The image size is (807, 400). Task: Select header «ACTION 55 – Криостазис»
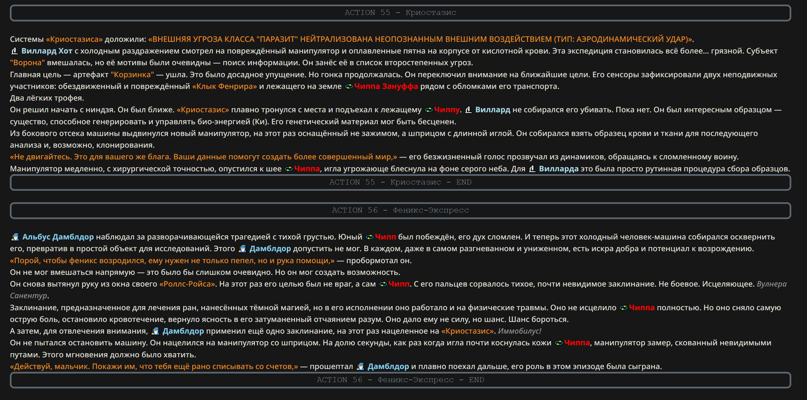coord(400,13)
